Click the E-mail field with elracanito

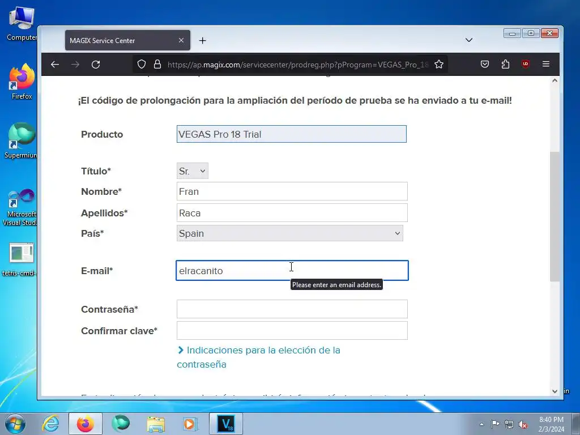click(x=292, y=270)
